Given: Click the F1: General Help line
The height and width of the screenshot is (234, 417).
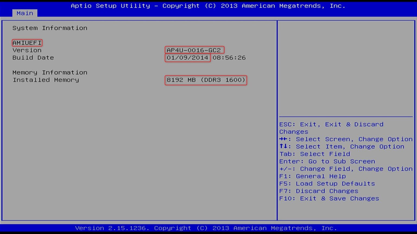Looking at the screenshot, I should [312, 176].
